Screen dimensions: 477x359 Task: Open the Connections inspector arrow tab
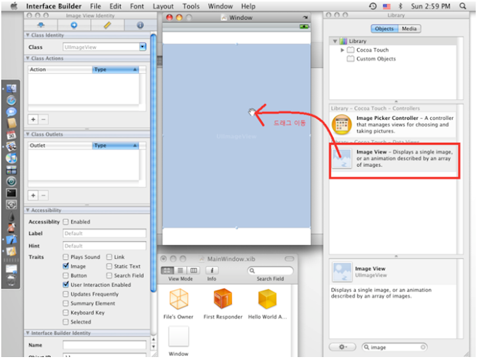pyautogui.click(x=74, y=25)
